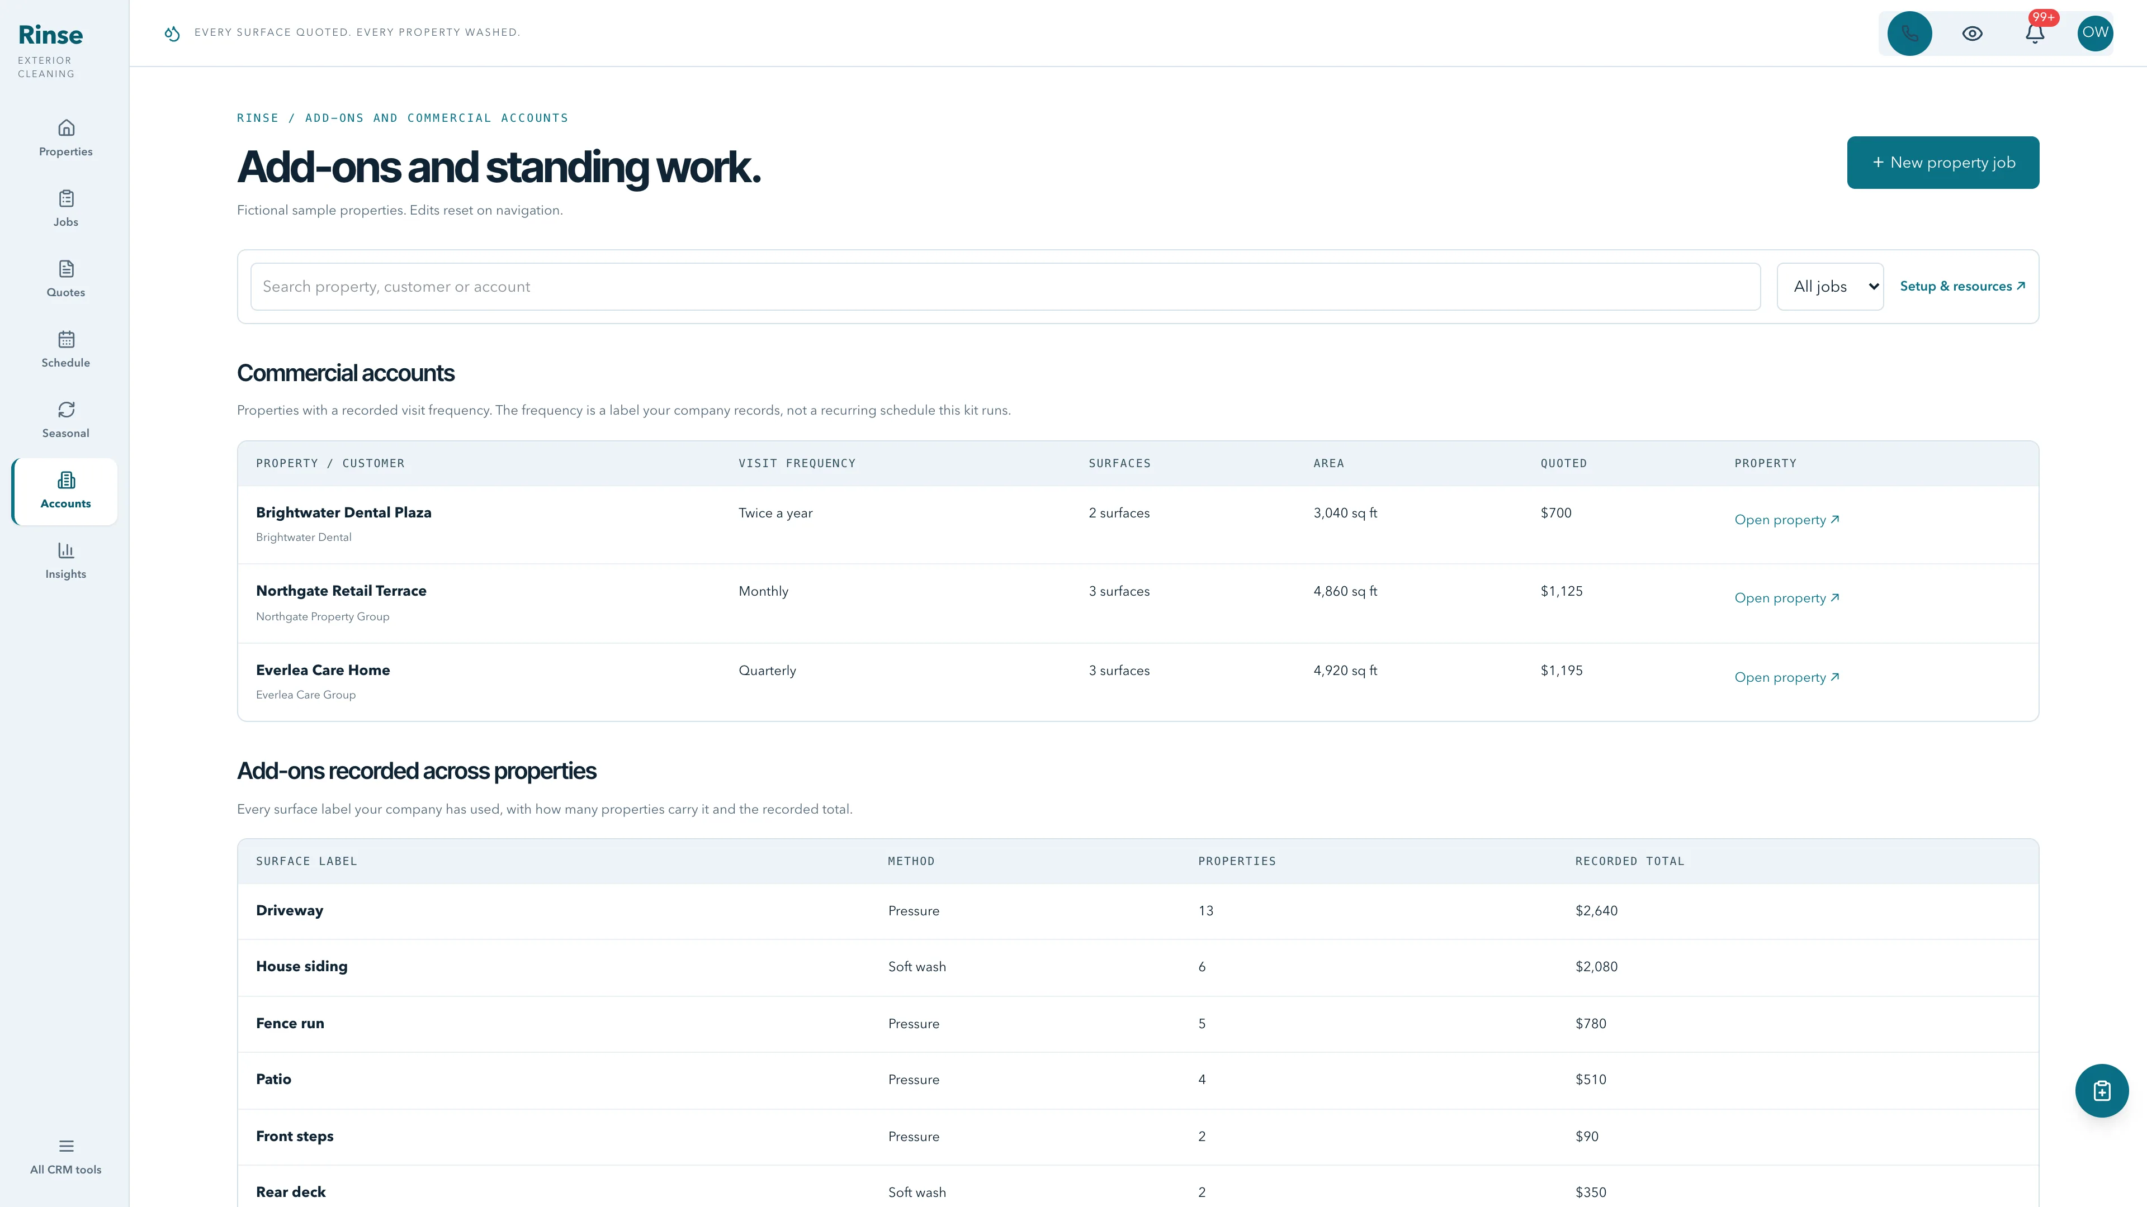Open property for Northgate Retail Terrace
The image size is (2147, 1207).
pyautogui.click(x=1786, y=598)
